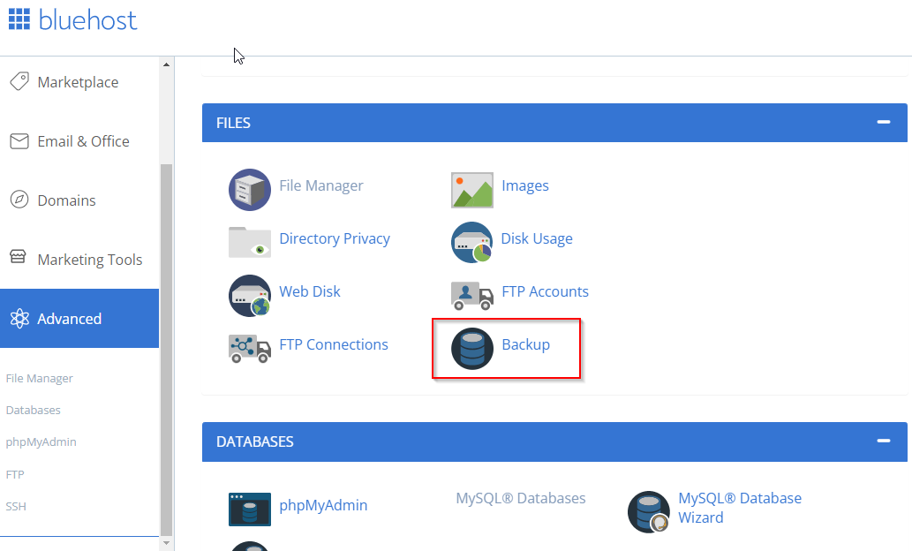The height and width of the screenshot is (551, 912).
Task: Click the FTP Accounts truck icon
Action: (471, 295)
